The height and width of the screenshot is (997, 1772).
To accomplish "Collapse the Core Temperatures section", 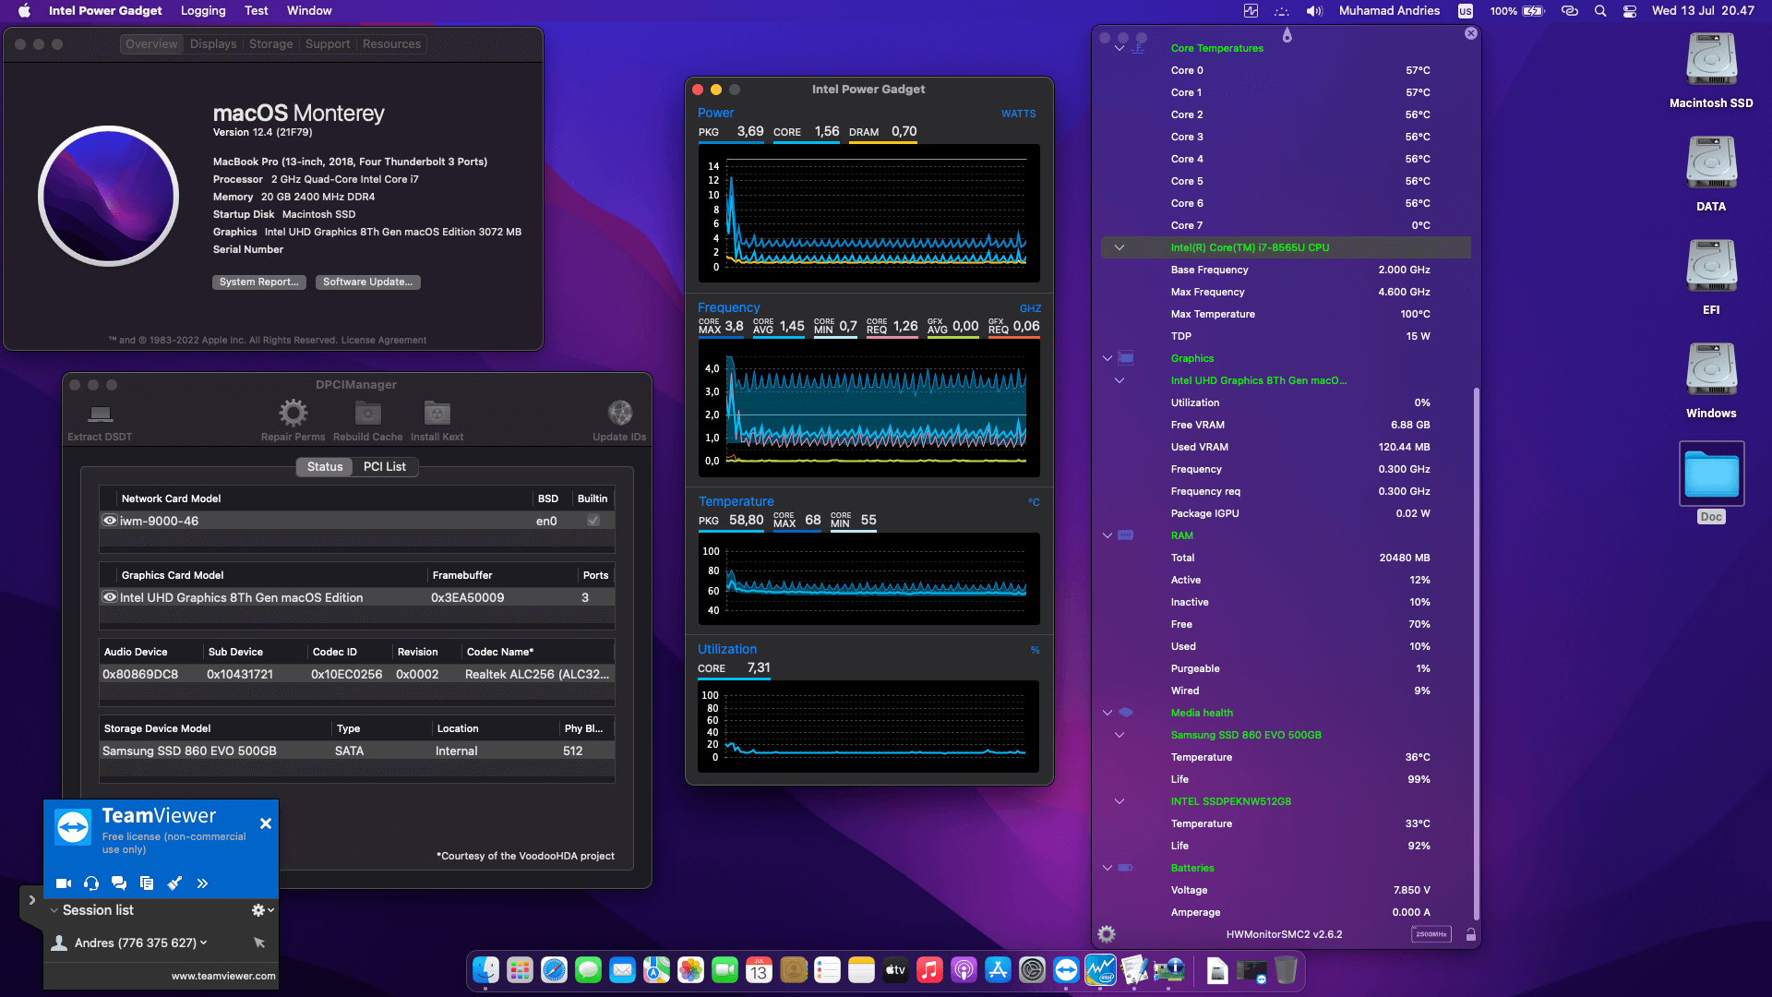I will point(1119,47).
